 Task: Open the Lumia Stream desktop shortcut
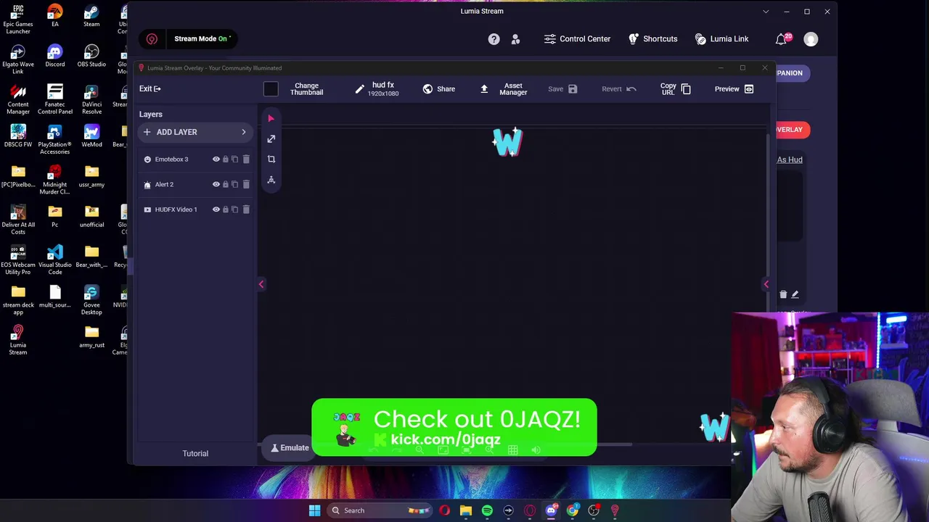(18, 339)
